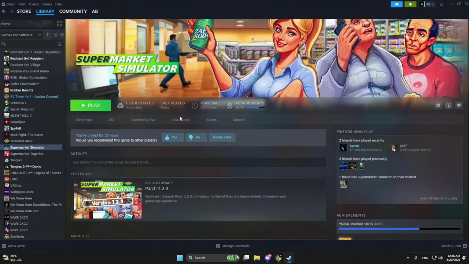
Task: Open the advanced filters icon
Action: point(59,44)
